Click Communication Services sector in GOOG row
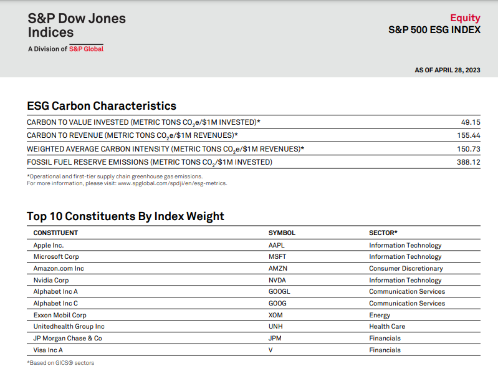This screenshot has height=376, width=498. pyautogui.click(x=407, y=303)
